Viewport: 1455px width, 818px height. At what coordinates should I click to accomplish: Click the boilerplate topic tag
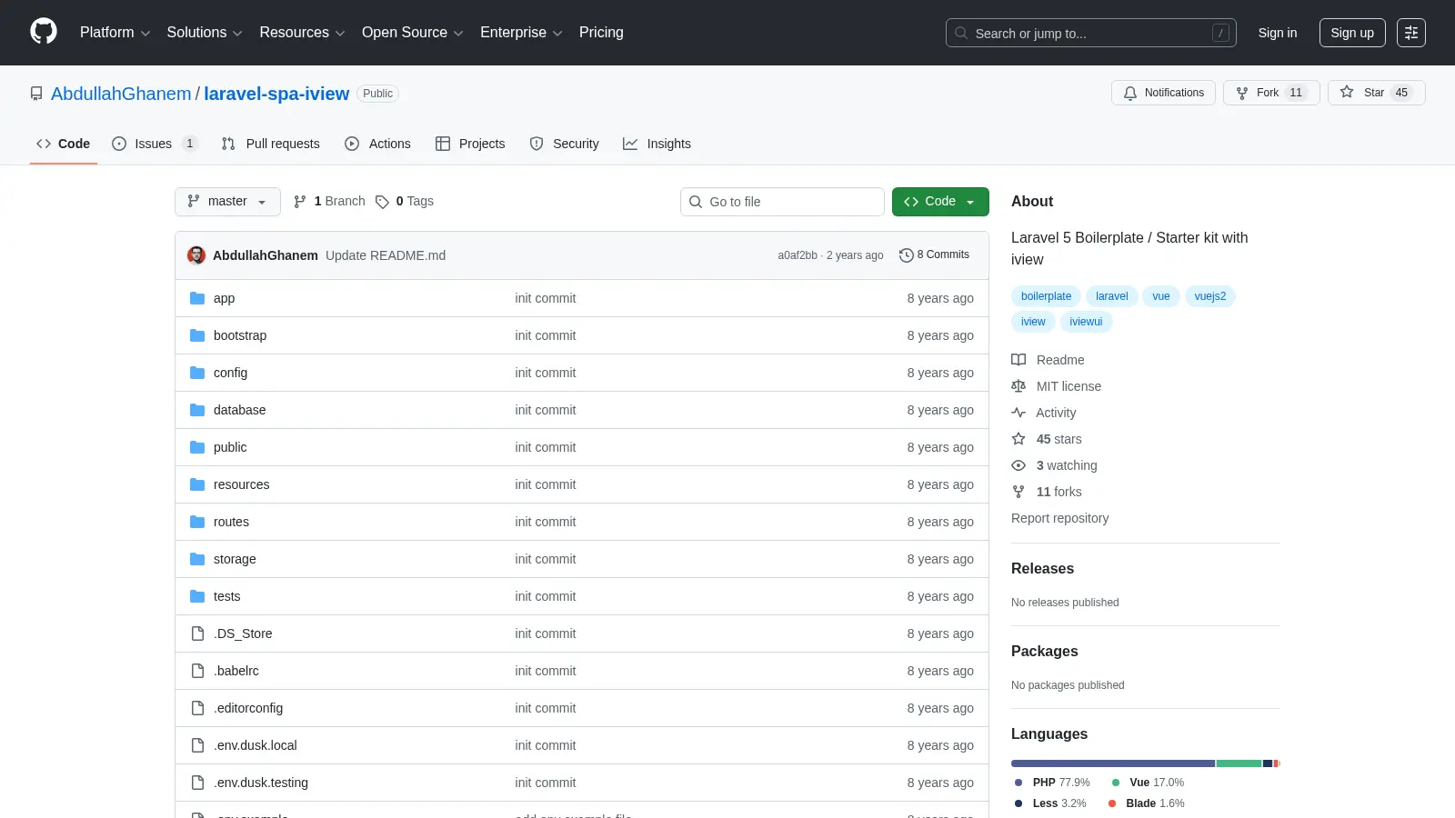point(1046,296)
